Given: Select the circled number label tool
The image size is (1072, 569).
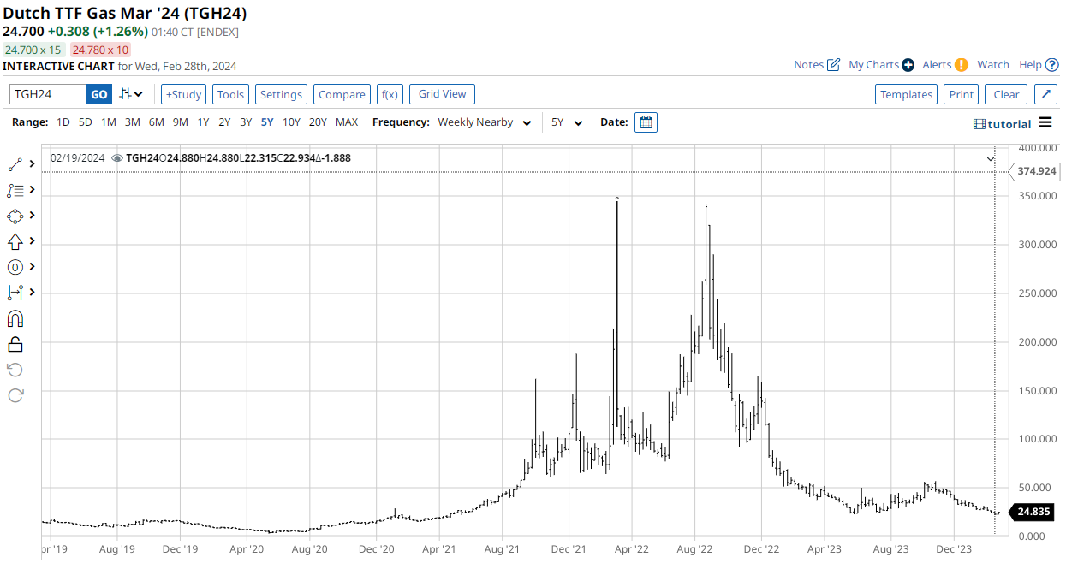Looking at the screenshot, I should click(x=15, y=267).
